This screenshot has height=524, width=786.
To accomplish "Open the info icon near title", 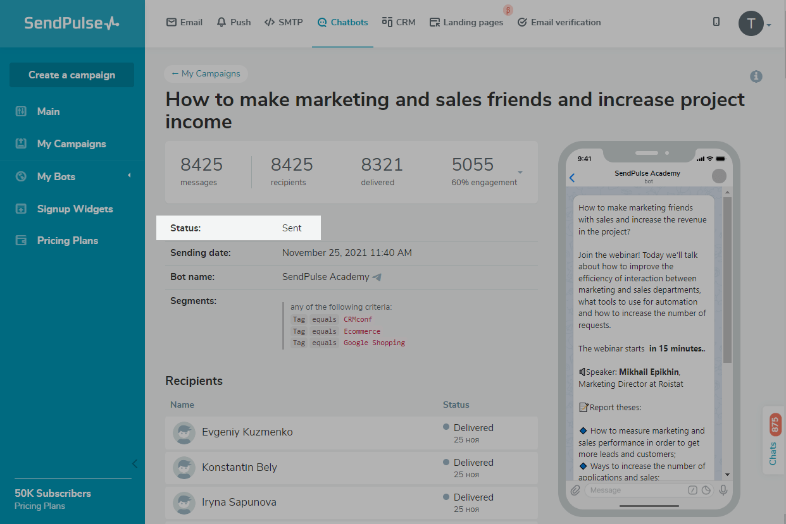I will click(756, 76).
